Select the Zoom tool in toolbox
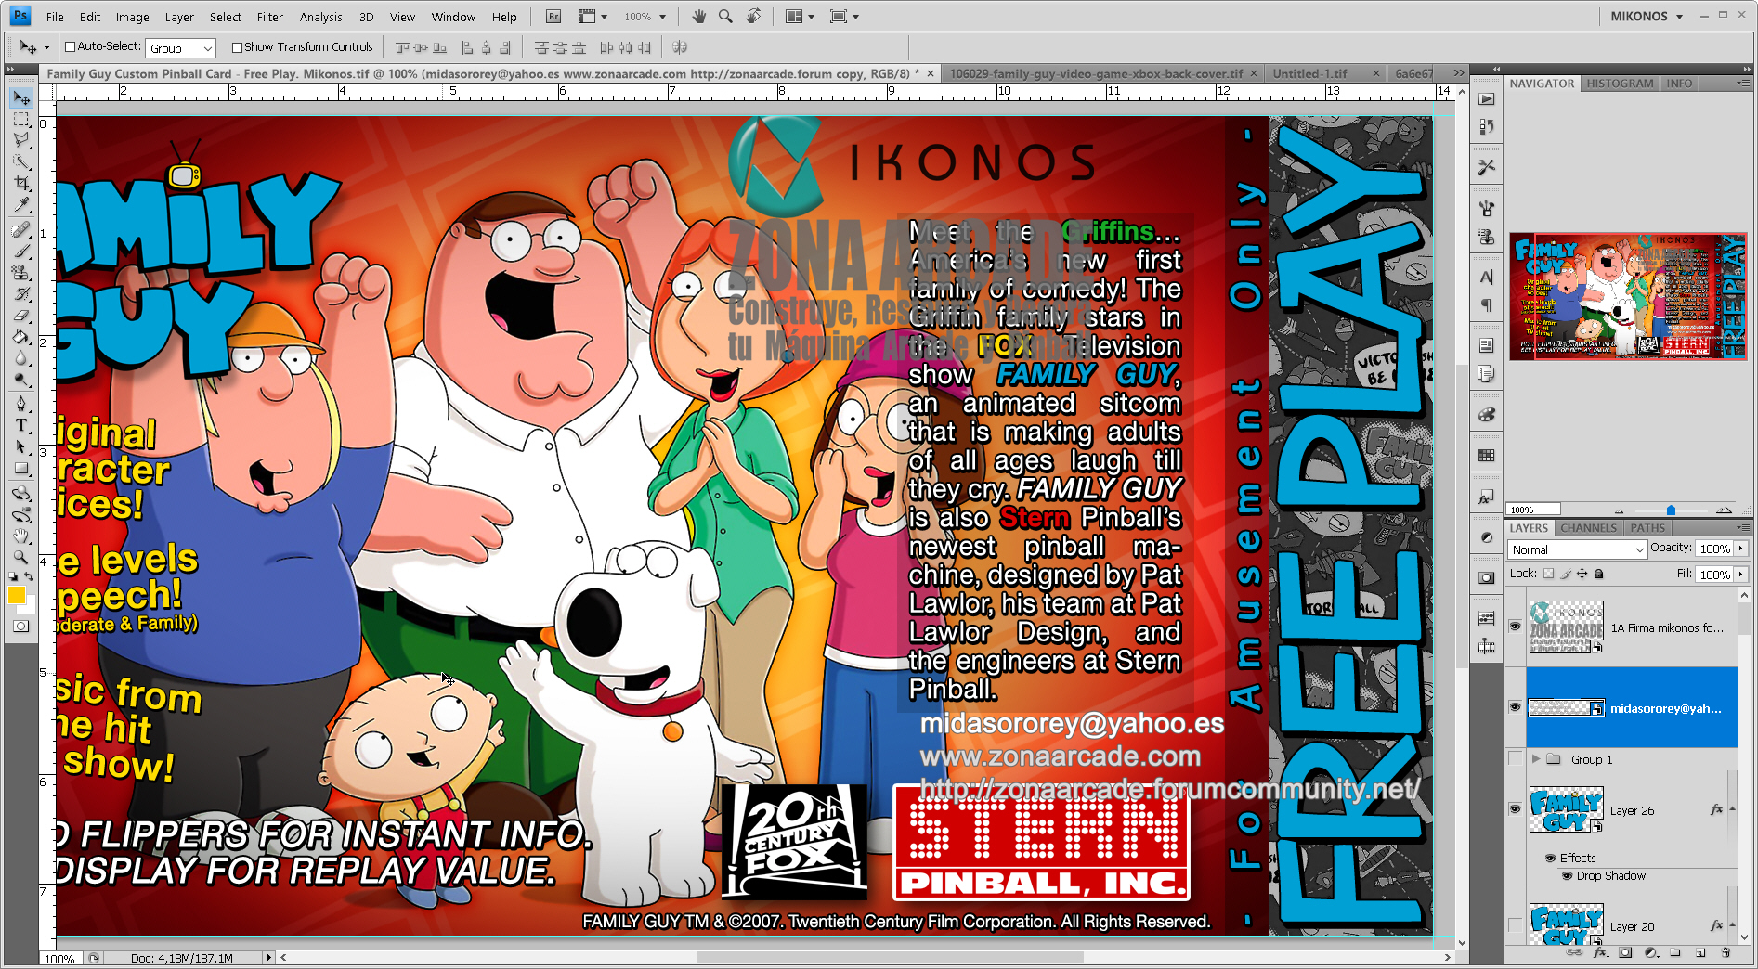1758x969 pixels. click(x=20, y=557)
